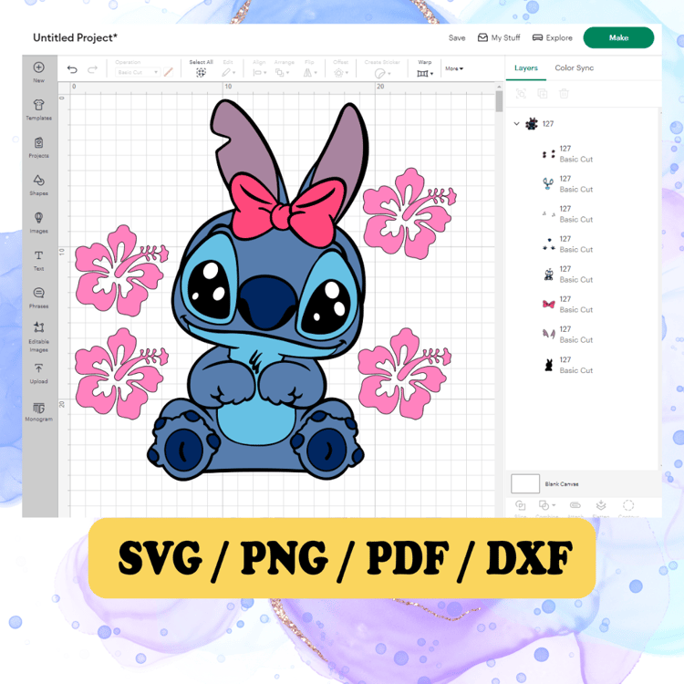Click the Save button

point(457,38)
